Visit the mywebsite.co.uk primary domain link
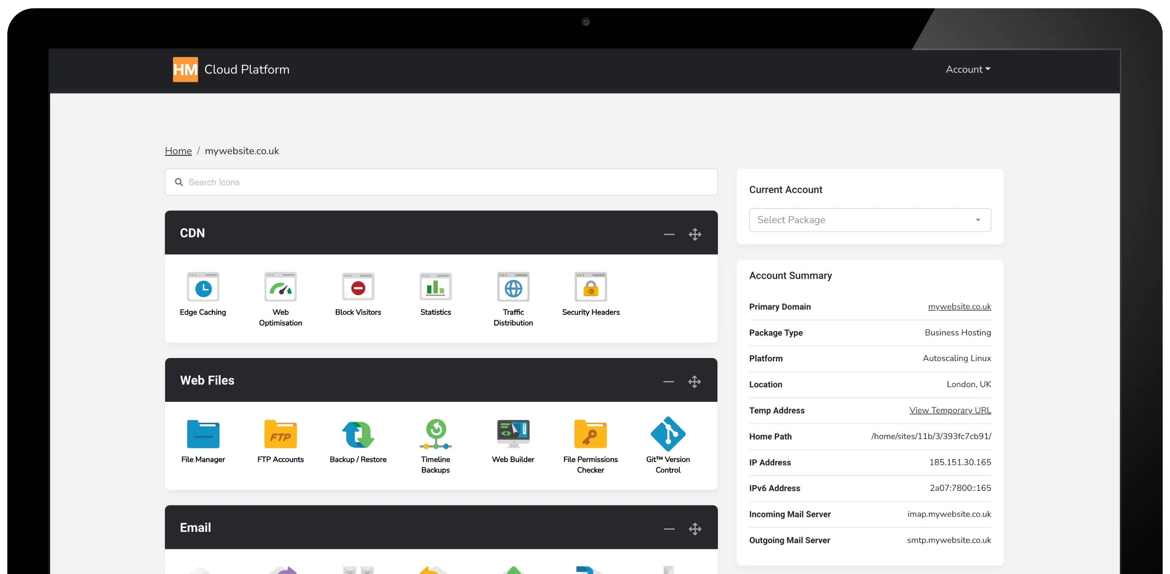This screenshot has height=574, width=1170. point(959,307)
